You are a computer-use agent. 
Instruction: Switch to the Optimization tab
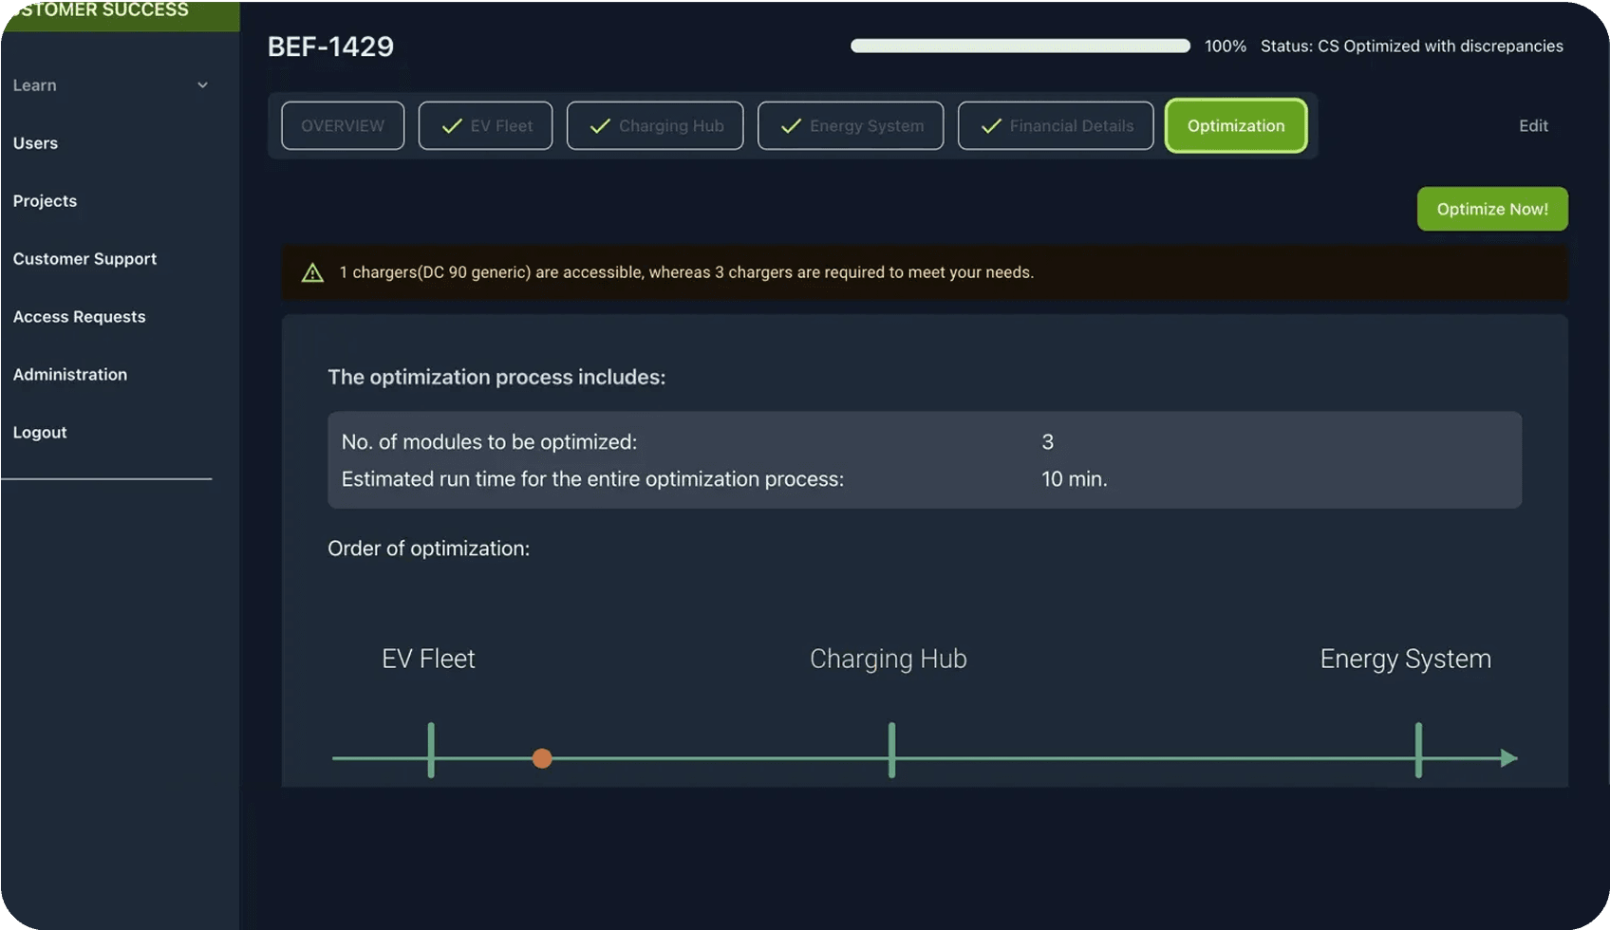pos(1235,126)
